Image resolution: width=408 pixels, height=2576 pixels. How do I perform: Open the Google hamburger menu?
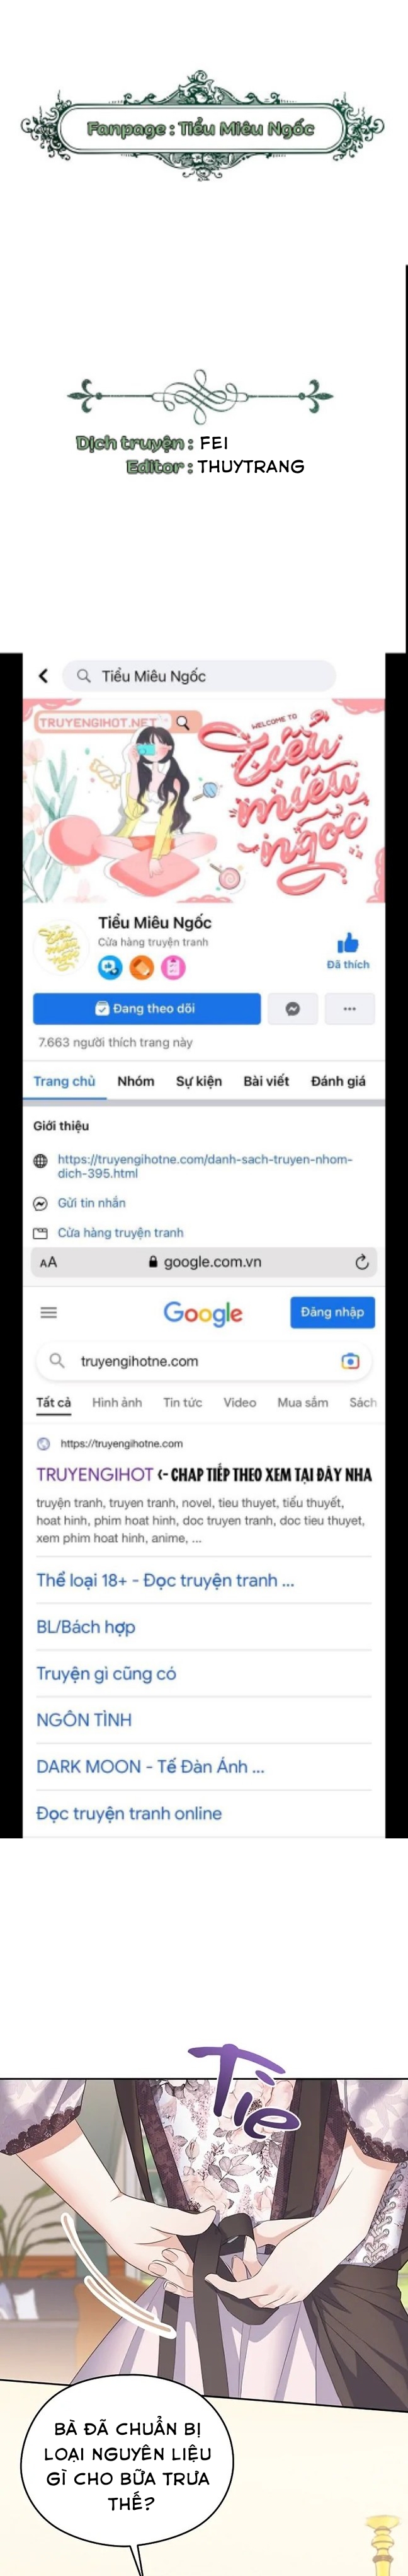tap(49, 1312)
